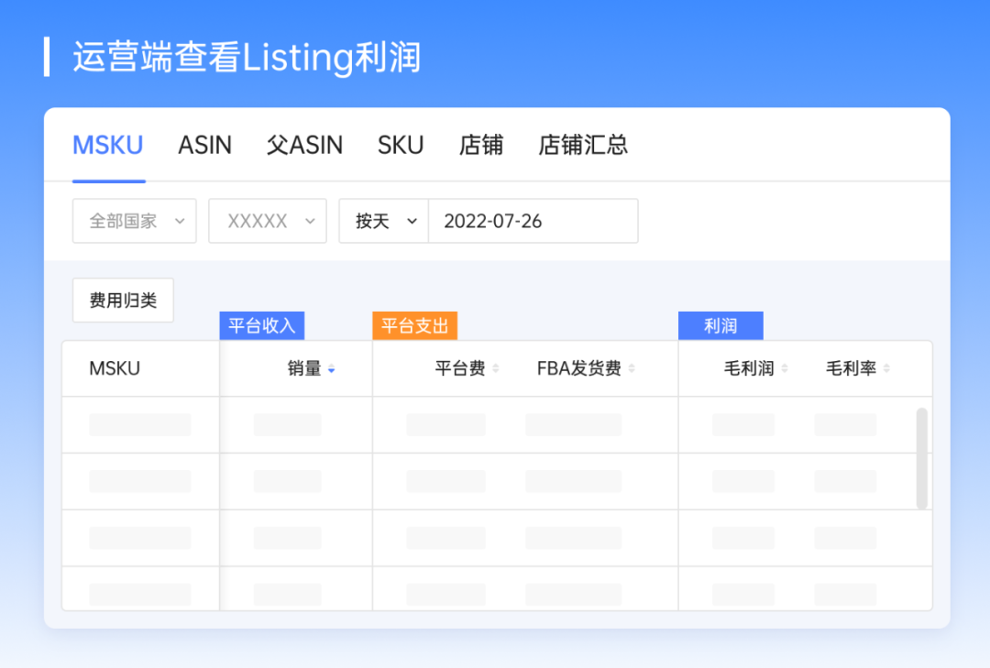Switch to the MSKU tab
The image size is (990, 668).
(108, 145)
